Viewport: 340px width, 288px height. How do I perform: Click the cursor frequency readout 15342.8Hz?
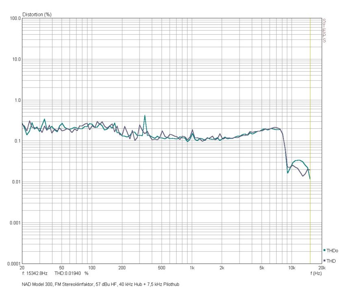tap(35, 273)
